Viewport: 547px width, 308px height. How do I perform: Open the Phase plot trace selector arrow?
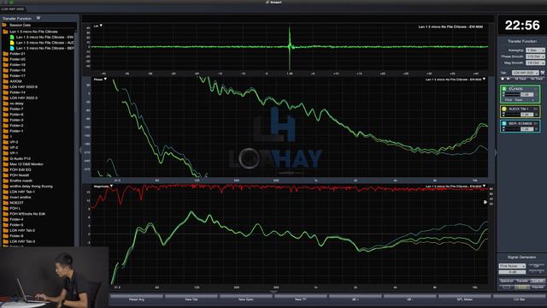pos(485,80)
